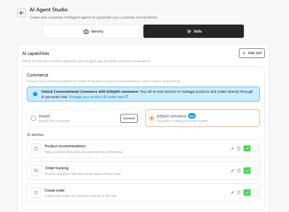Select the bitbybit commerce radio option
Viewport: 289px width, 212px height.
[x=152, y=118]
